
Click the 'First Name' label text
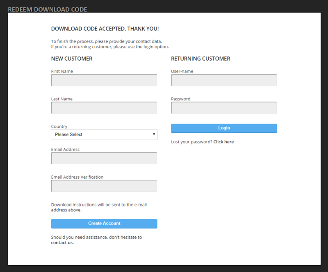pos(62,71)
